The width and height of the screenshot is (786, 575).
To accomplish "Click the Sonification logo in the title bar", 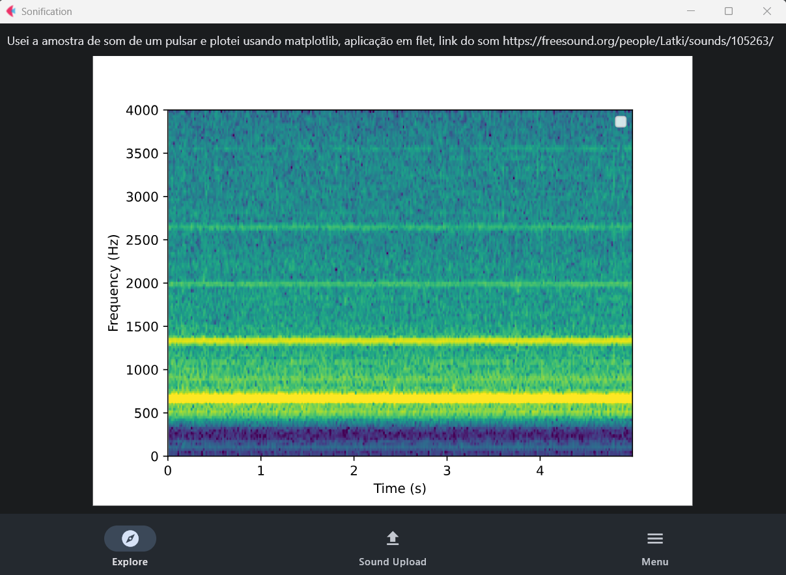I will 10,11.
